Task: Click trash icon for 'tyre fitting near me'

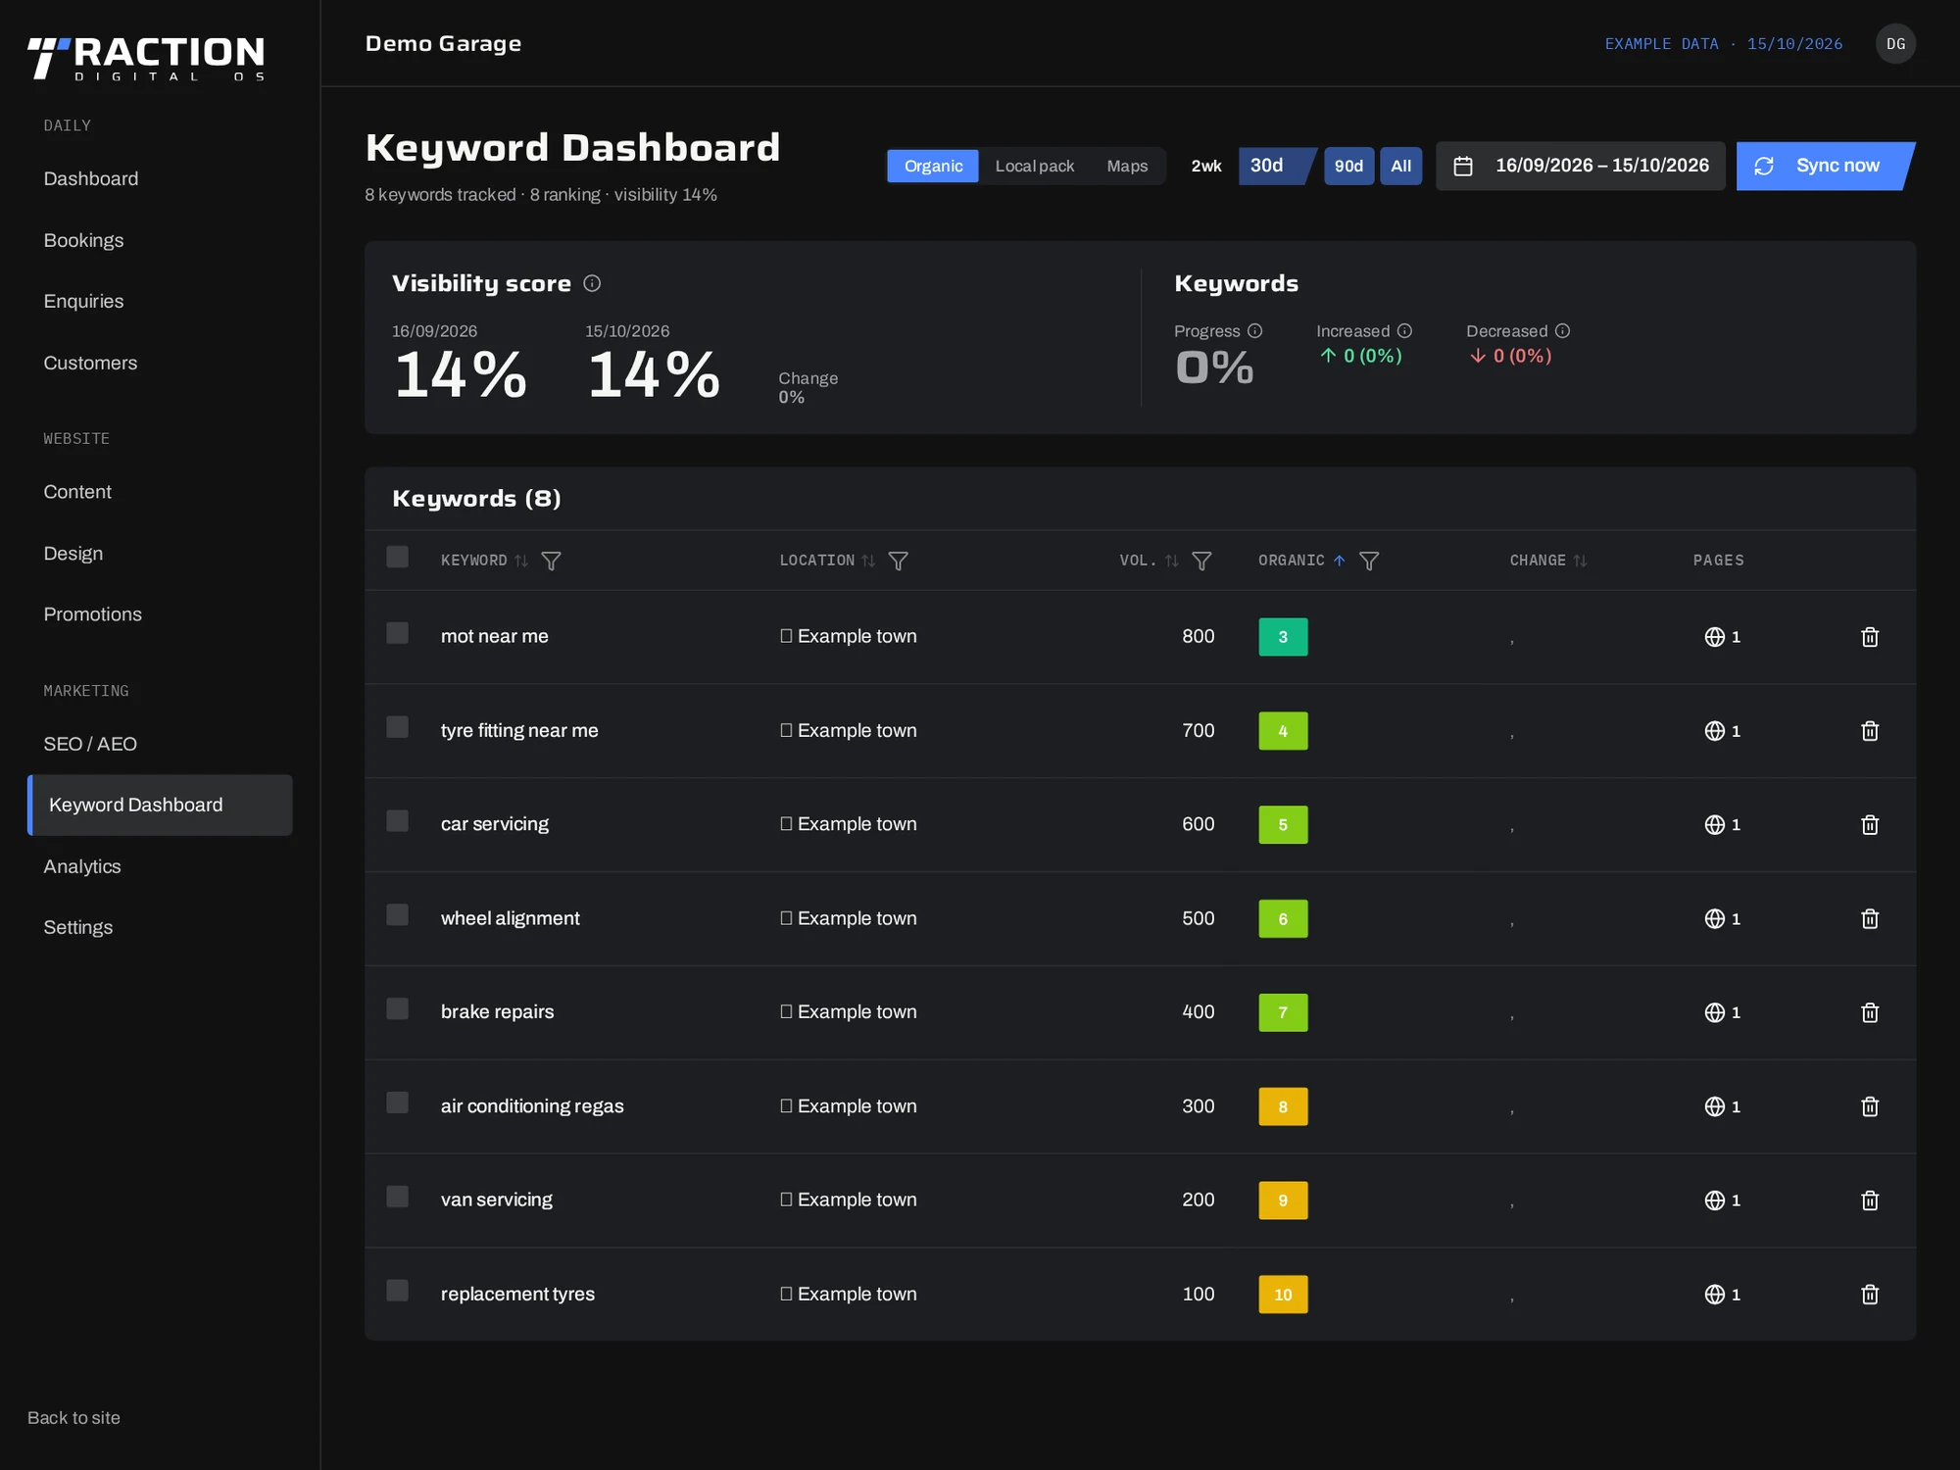Action: 1869,731
